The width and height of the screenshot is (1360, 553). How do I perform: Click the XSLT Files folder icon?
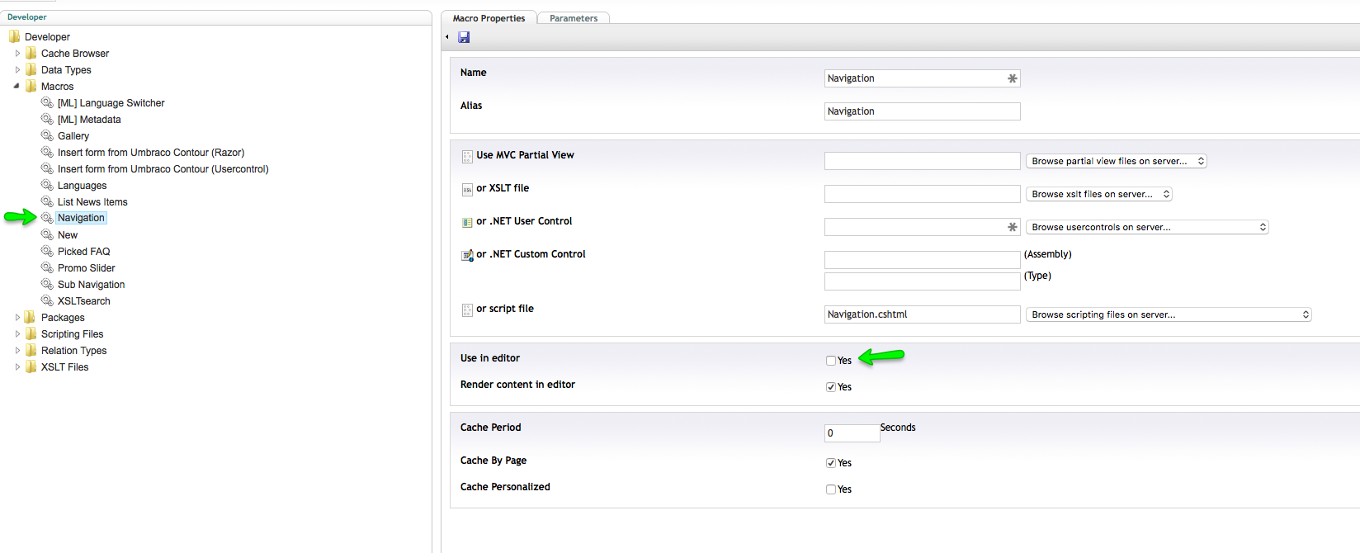click(x=31, y=366)
